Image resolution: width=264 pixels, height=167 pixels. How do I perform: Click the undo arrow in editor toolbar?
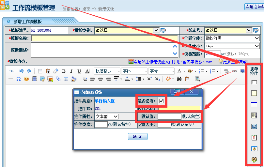coord(22,71)
